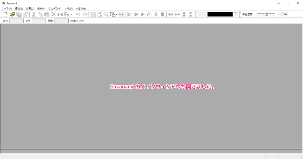Click the save-as icon beside the floppy disk

(25, 14)
